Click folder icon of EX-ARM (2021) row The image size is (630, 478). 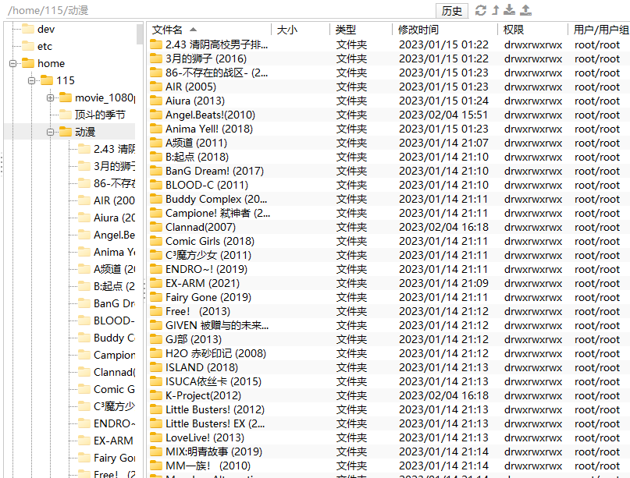point(156,284)
